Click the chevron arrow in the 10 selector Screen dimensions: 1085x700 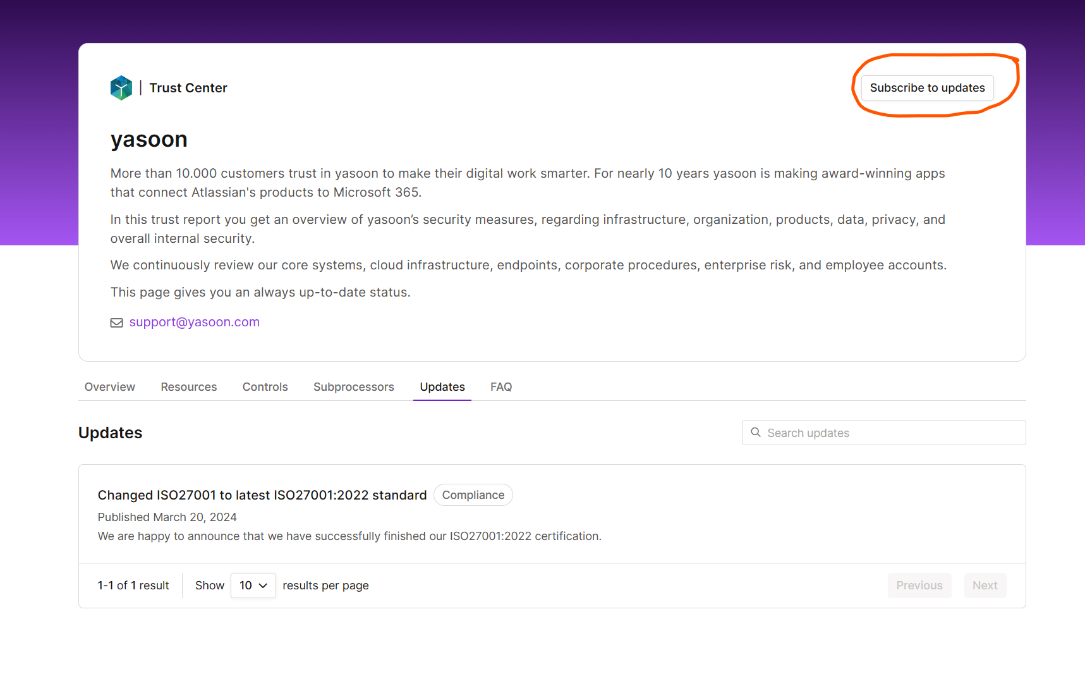(264, 586)
